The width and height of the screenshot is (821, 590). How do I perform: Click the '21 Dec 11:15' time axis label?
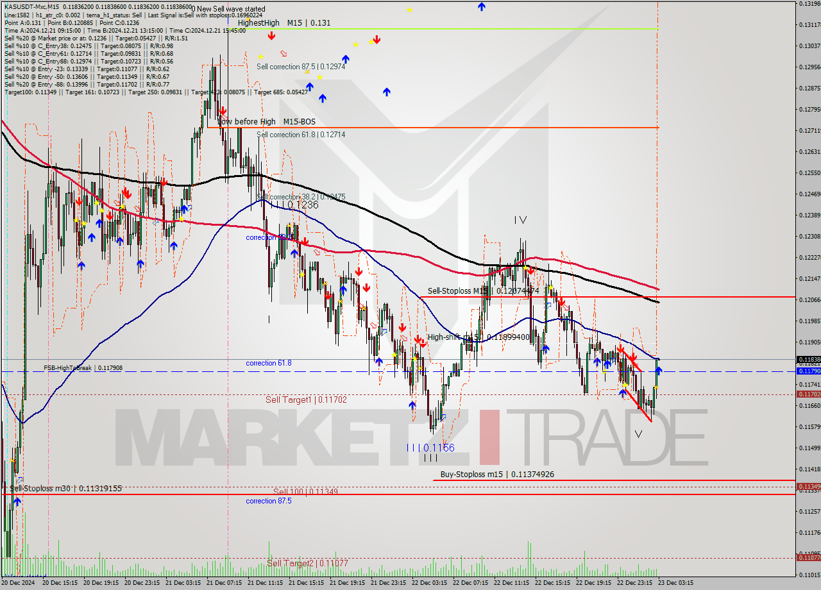(266, 582)
